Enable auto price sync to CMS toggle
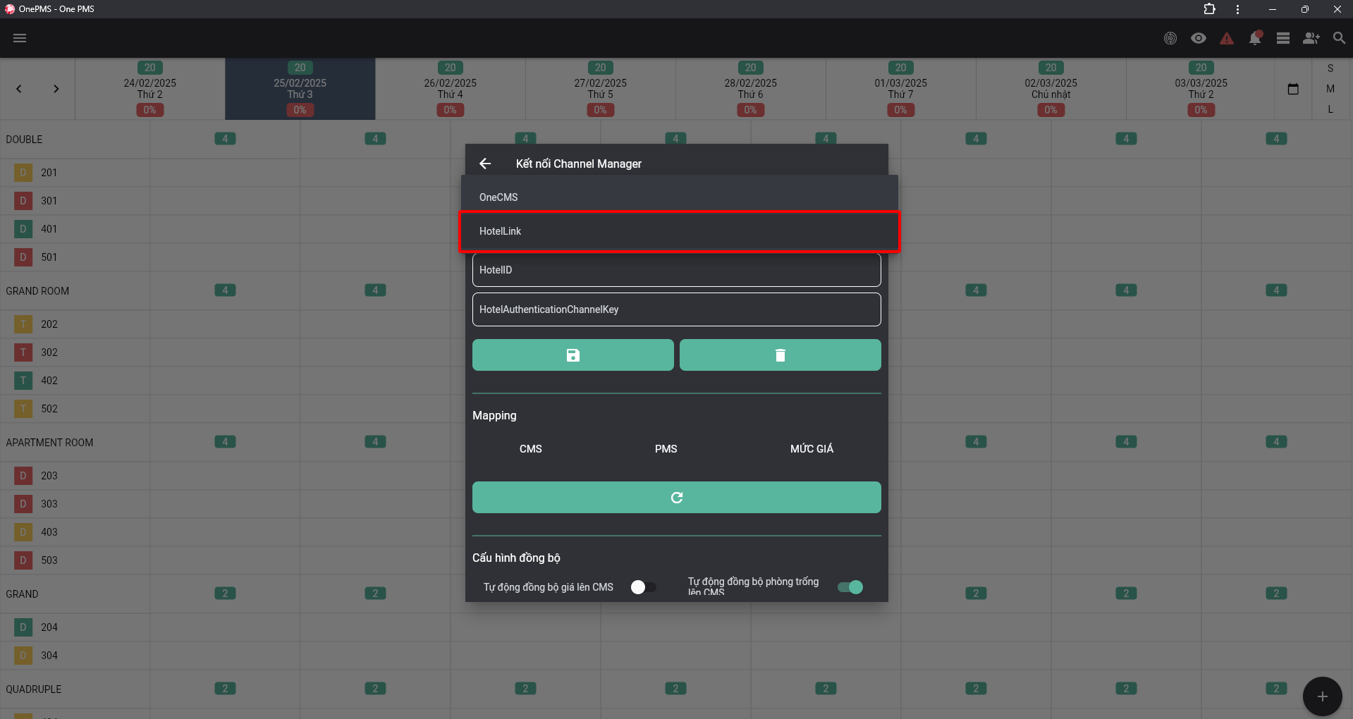Viewport: 1353px width, 719px height. pyautogui.click(x=643, y=587)
